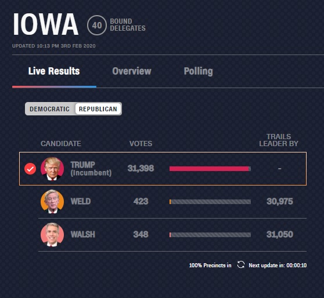
Task: Click the TRUMP (Incumbent) candidate name
Action: click(x=91, y=169)
